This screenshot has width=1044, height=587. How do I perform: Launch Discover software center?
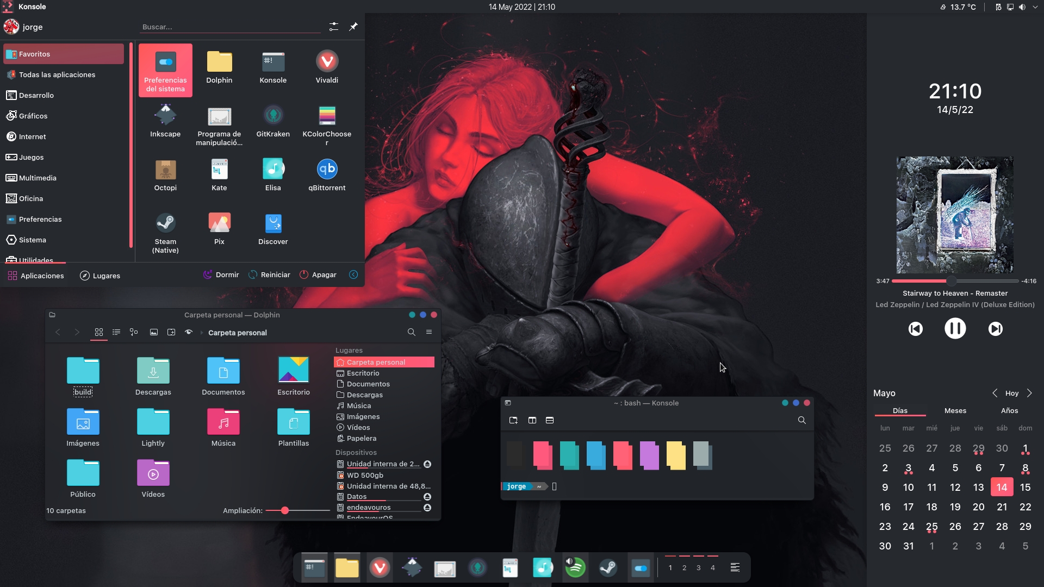click(273, 229)
